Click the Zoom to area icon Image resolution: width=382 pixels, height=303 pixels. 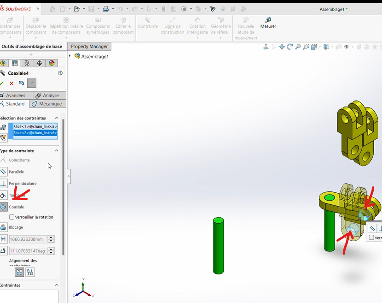306,47
